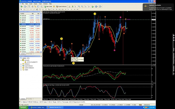Viewport: 175px width, 109px height.
Task: Switch timeframe to H1
Action: 66,9
